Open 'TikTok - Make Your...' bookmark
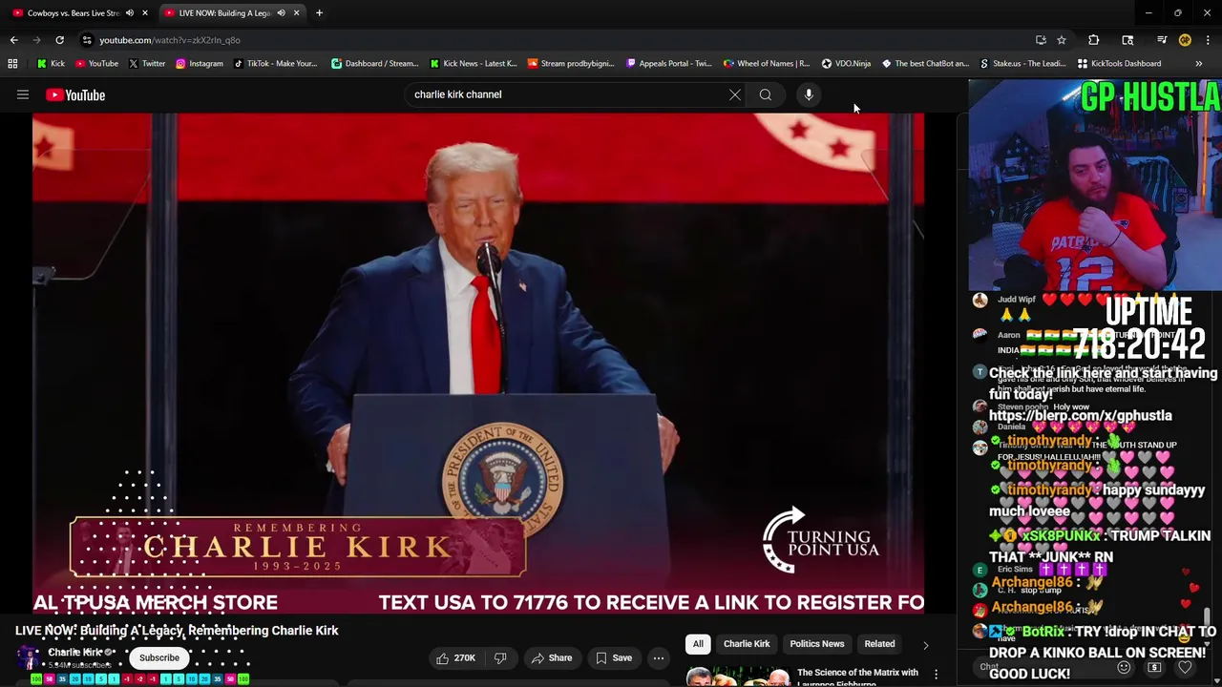The width and height of the screenshot is (1222, 687). [276, 63]
